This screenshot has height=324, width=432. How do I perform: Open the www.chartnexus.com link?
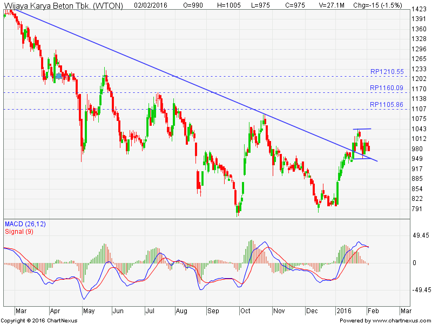(x=399, y=320)
